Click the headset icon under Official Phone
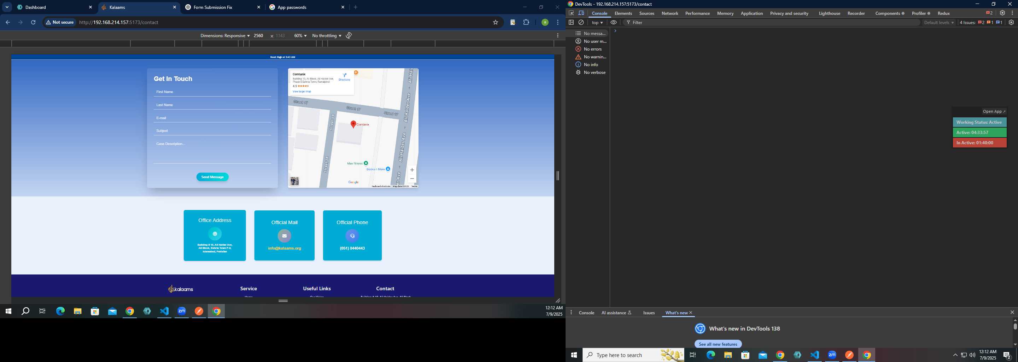Image resolution: width=1018 pixels, height=362 pixels. [x=352, y=236]
